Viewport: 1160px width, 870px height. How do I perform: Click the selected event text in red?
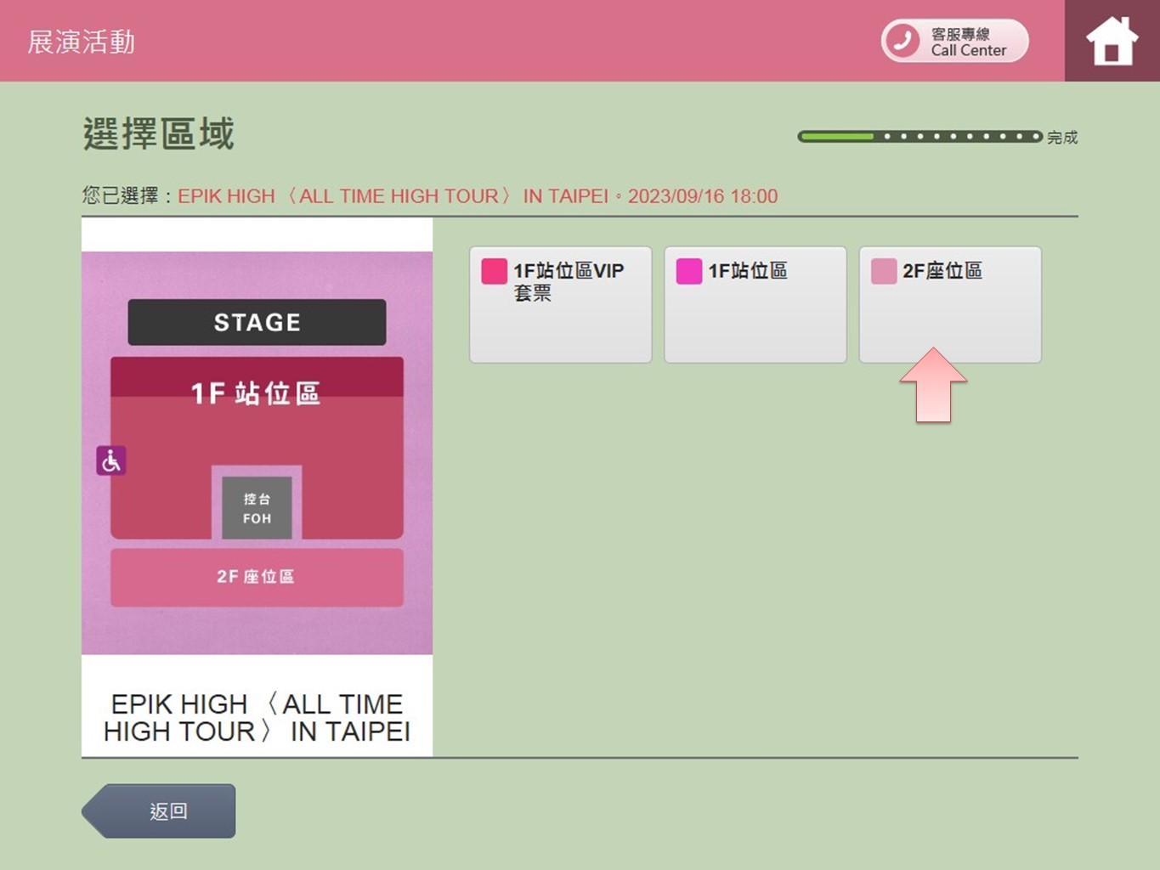[477, 196]
